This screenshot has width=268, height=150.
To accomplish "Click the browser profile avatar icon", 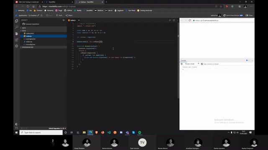I will click(245, 6).
